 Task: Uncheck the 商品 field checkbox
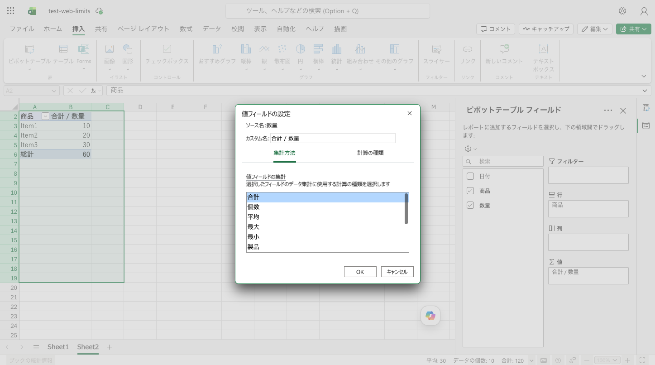pyautogui.click(x=470, y=191)
